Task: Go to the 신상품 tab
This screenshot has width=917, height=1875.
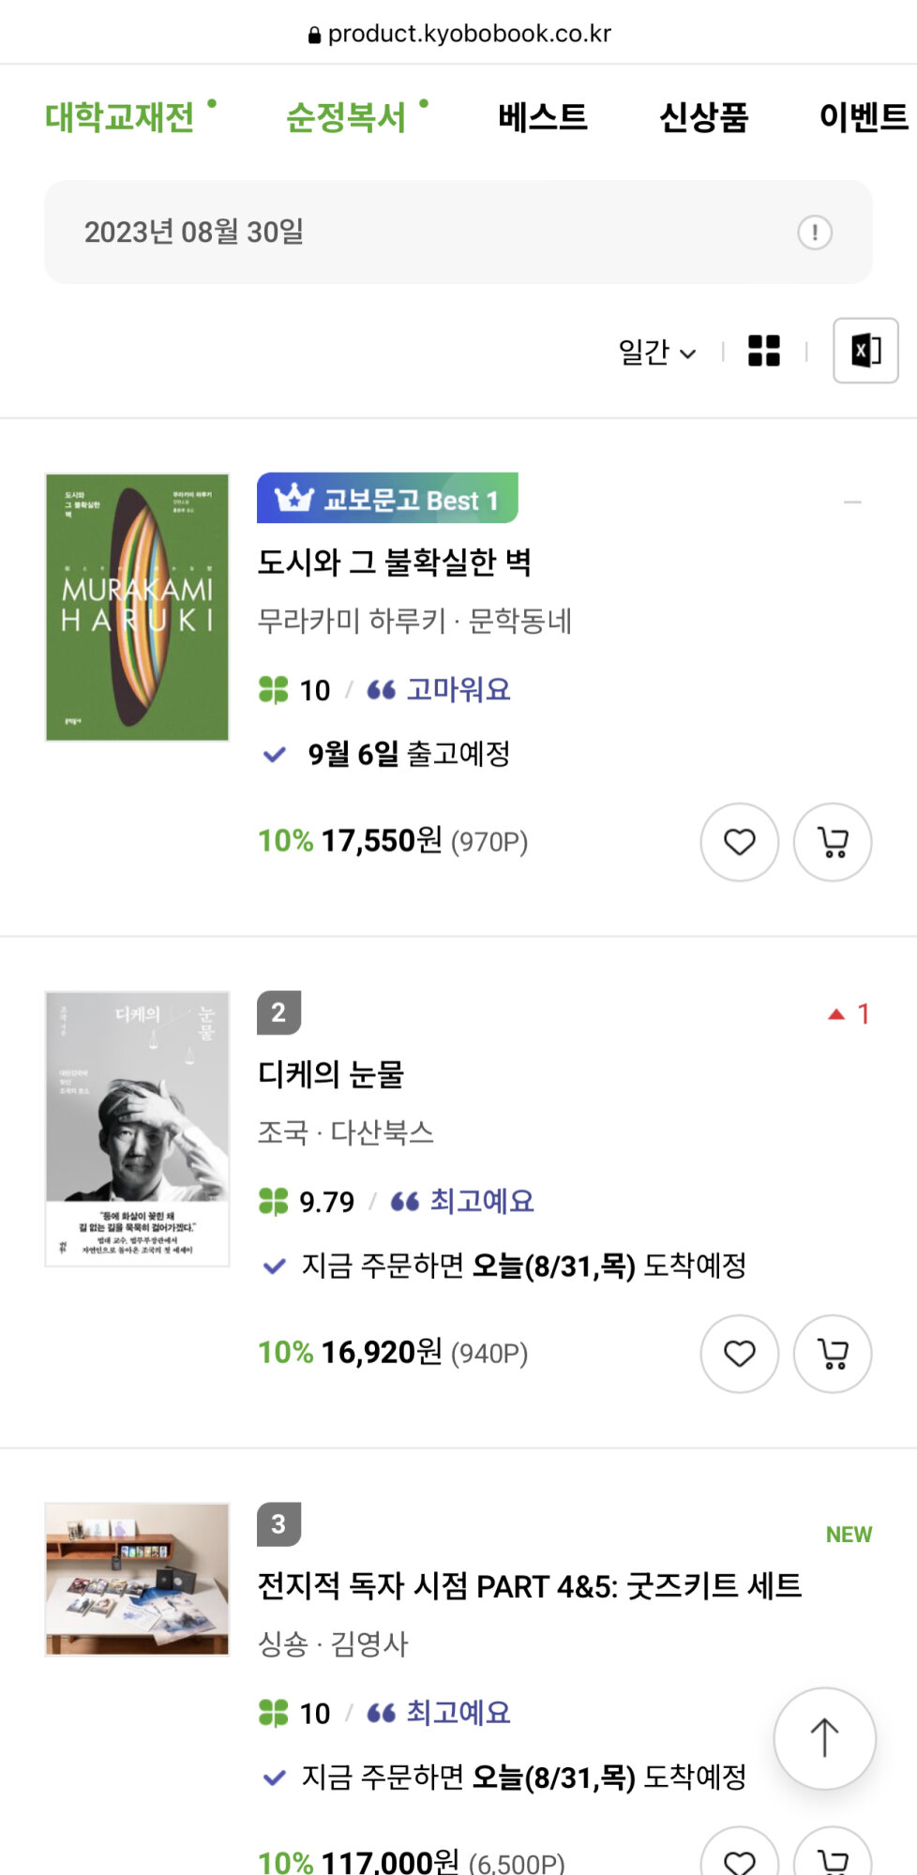Action: point(703,117)
